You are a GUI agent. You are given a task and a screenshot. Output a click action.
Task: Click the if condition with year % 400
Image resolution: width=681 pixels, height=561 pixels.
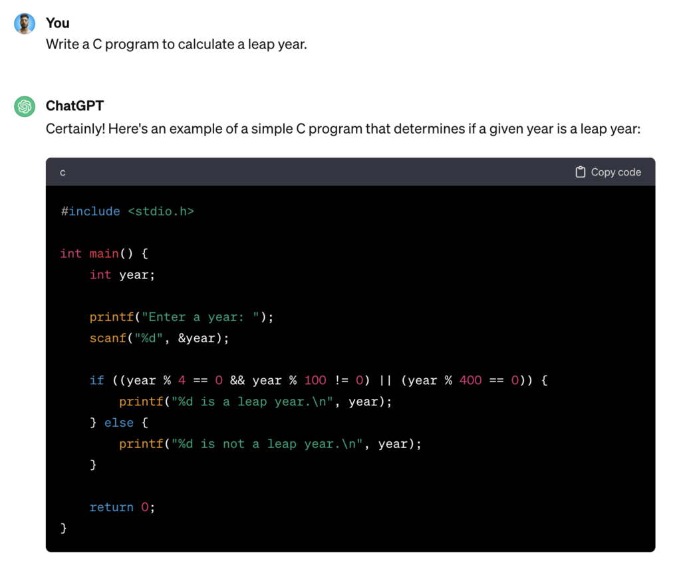[x=318, y=380]
